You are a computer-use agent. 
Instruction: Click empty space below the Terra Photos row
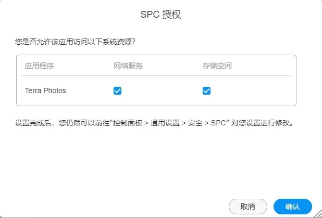pos(156,102)
